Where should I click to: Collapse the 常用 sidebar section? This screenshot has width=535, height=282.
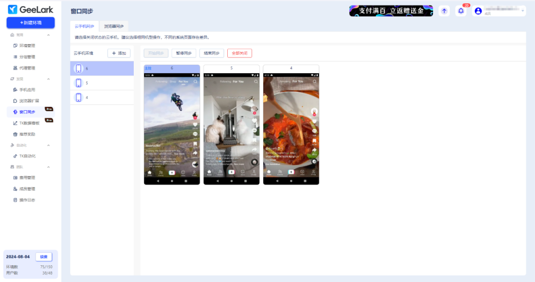click(x=49, y=35)
